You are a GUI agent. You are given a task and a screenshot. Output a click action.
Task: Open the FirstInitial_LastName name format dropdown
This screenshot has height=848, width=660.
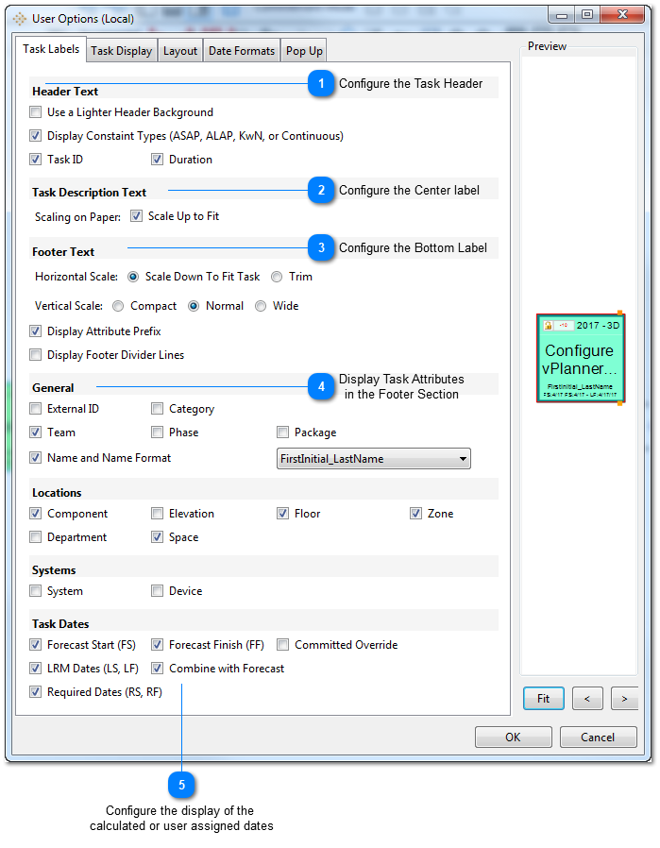coord(374,459)
